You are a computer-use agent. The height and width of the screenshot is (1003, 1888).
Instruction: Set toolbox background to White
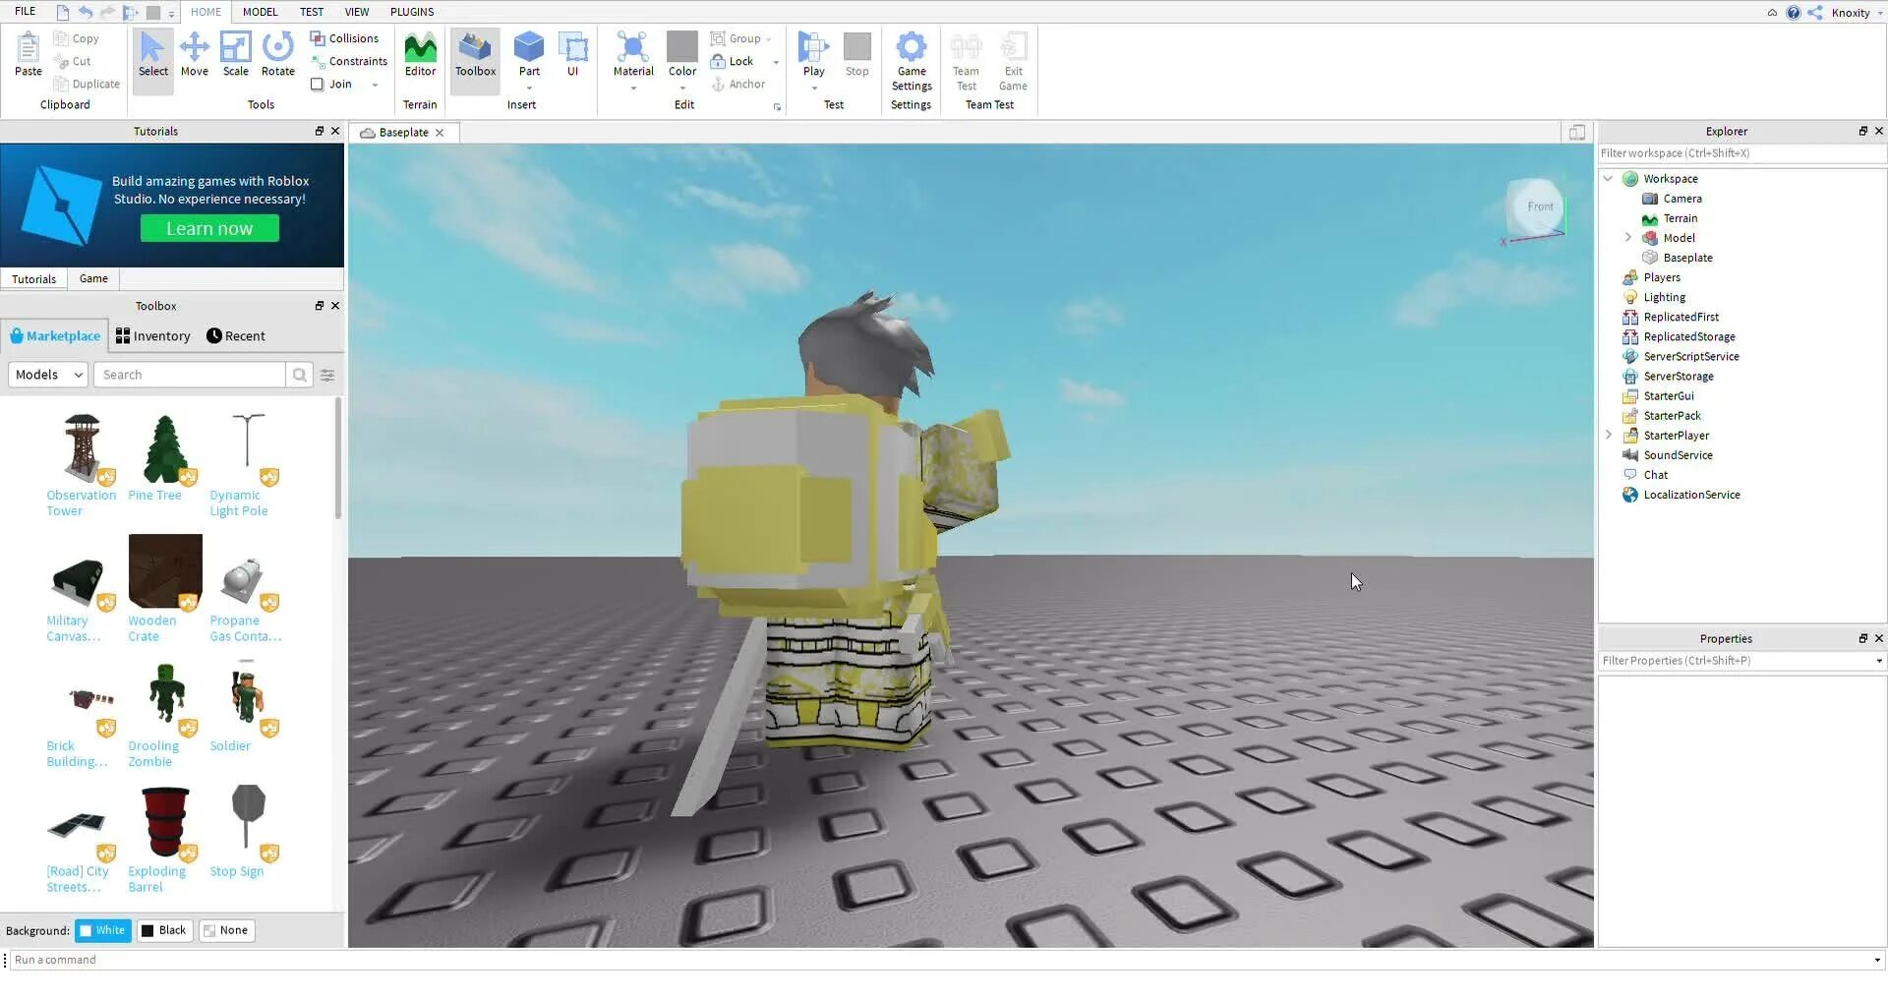102,930
